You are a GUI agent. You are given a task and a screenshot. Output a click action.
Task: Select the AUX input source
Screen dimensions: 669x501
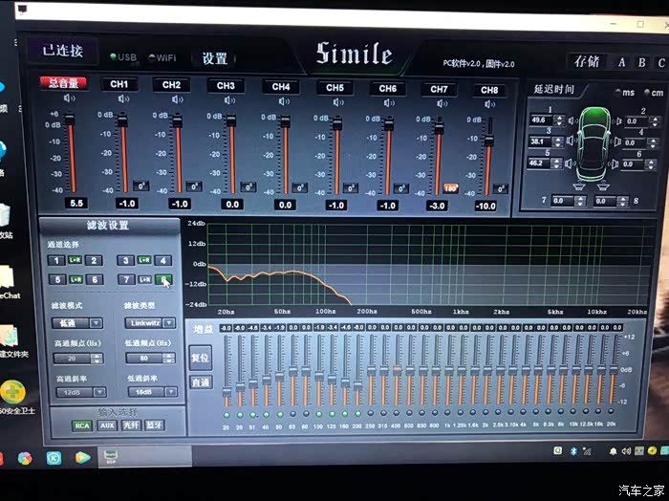click(x=107, y=425)
